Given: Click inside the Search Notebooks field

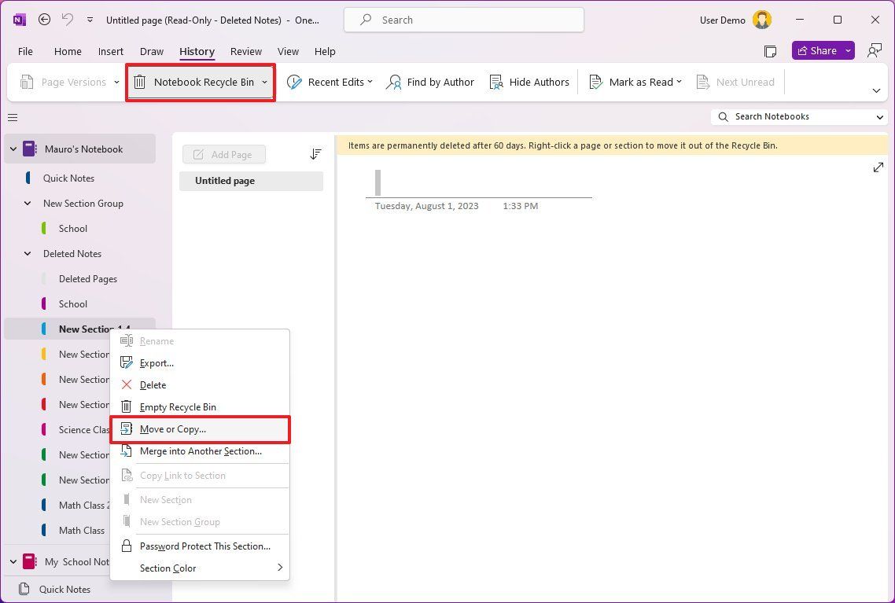Looking at the screenshot, I should (x=794, y=116).
